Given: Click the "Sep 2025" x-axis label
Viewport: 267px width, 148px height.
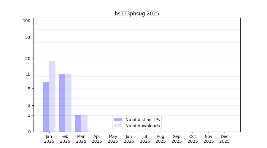Looking at the screenshot, I should pyautogui.click(x=177, y=139).
